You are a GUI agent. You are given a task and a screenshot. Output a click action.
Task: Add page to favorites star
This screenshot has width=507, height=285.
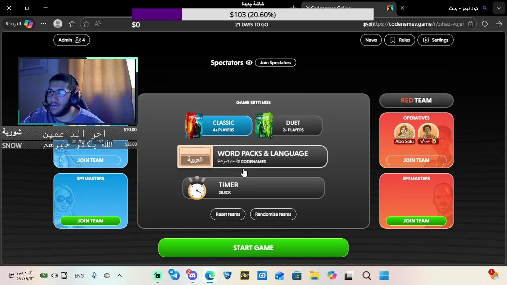(x=86, y=24)
